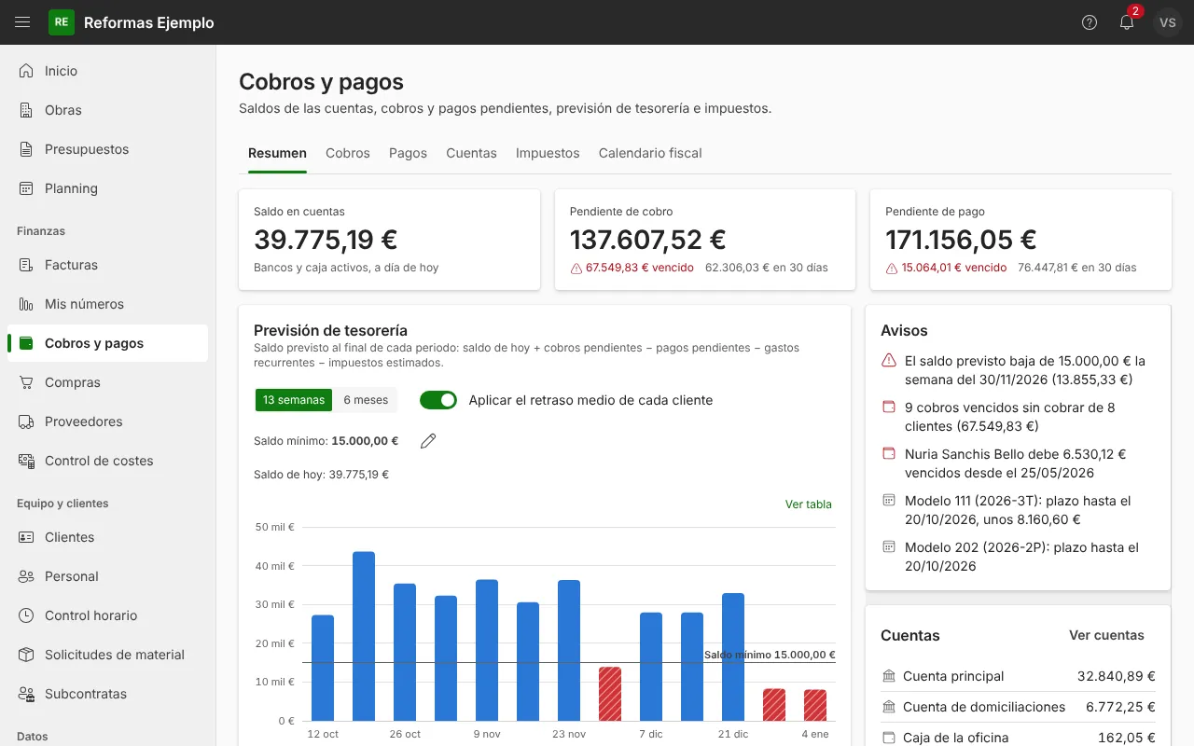The width and height of the screenshot is (1194, 746).
Task: Switch to the Cobros tab
Action: (348, 153)
